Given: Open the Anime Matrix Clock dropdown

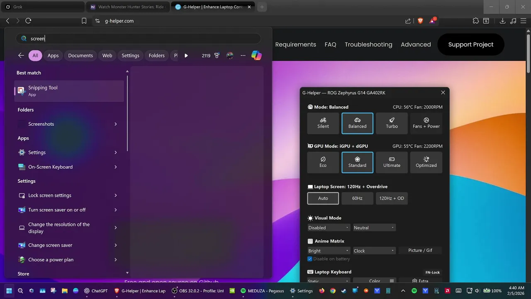Looking at the screenshot, I should (x=374, y=250).
